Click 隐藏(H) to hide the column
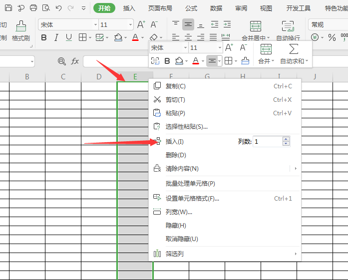348x280 pixels. (x=176, y=226)
